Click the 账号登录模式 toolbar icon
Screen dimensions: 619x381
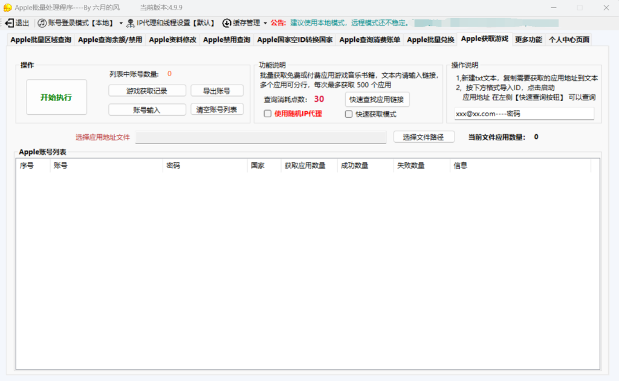42,23
